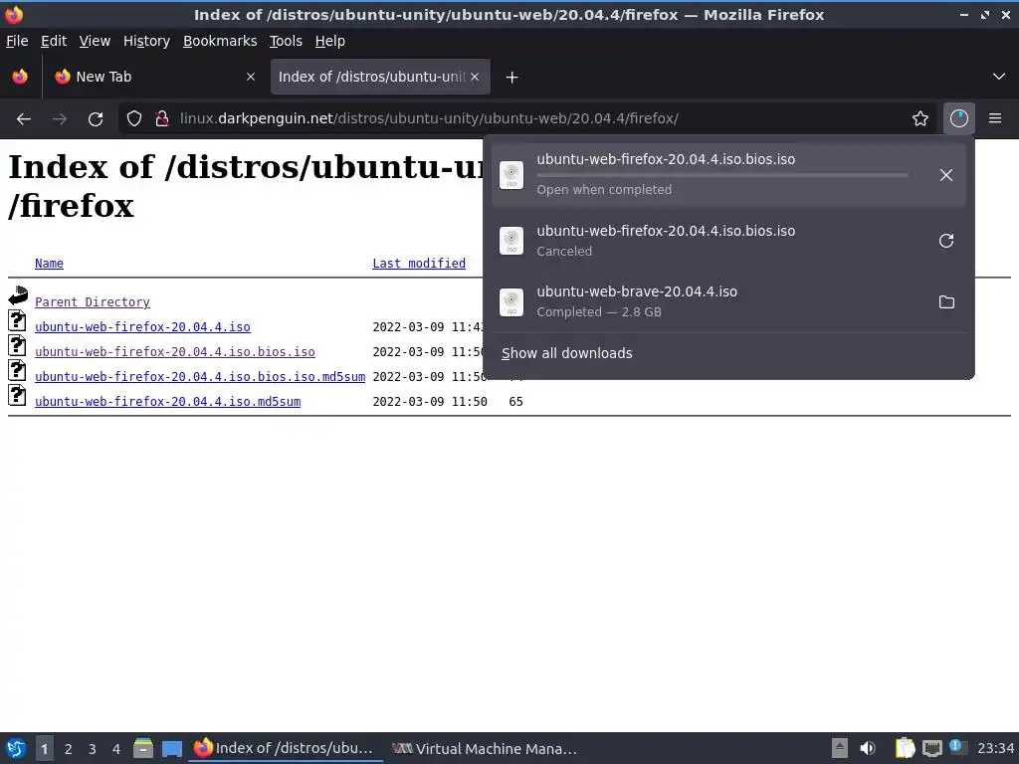The image size is (1019, 764).
Task: Open ubuntu-web-firefox-20.04.4.iso.bios.iso link
Action: [175, 351]
